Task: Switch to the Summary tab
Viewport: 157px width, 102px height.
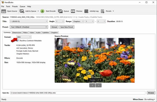Action: (7, 33)
